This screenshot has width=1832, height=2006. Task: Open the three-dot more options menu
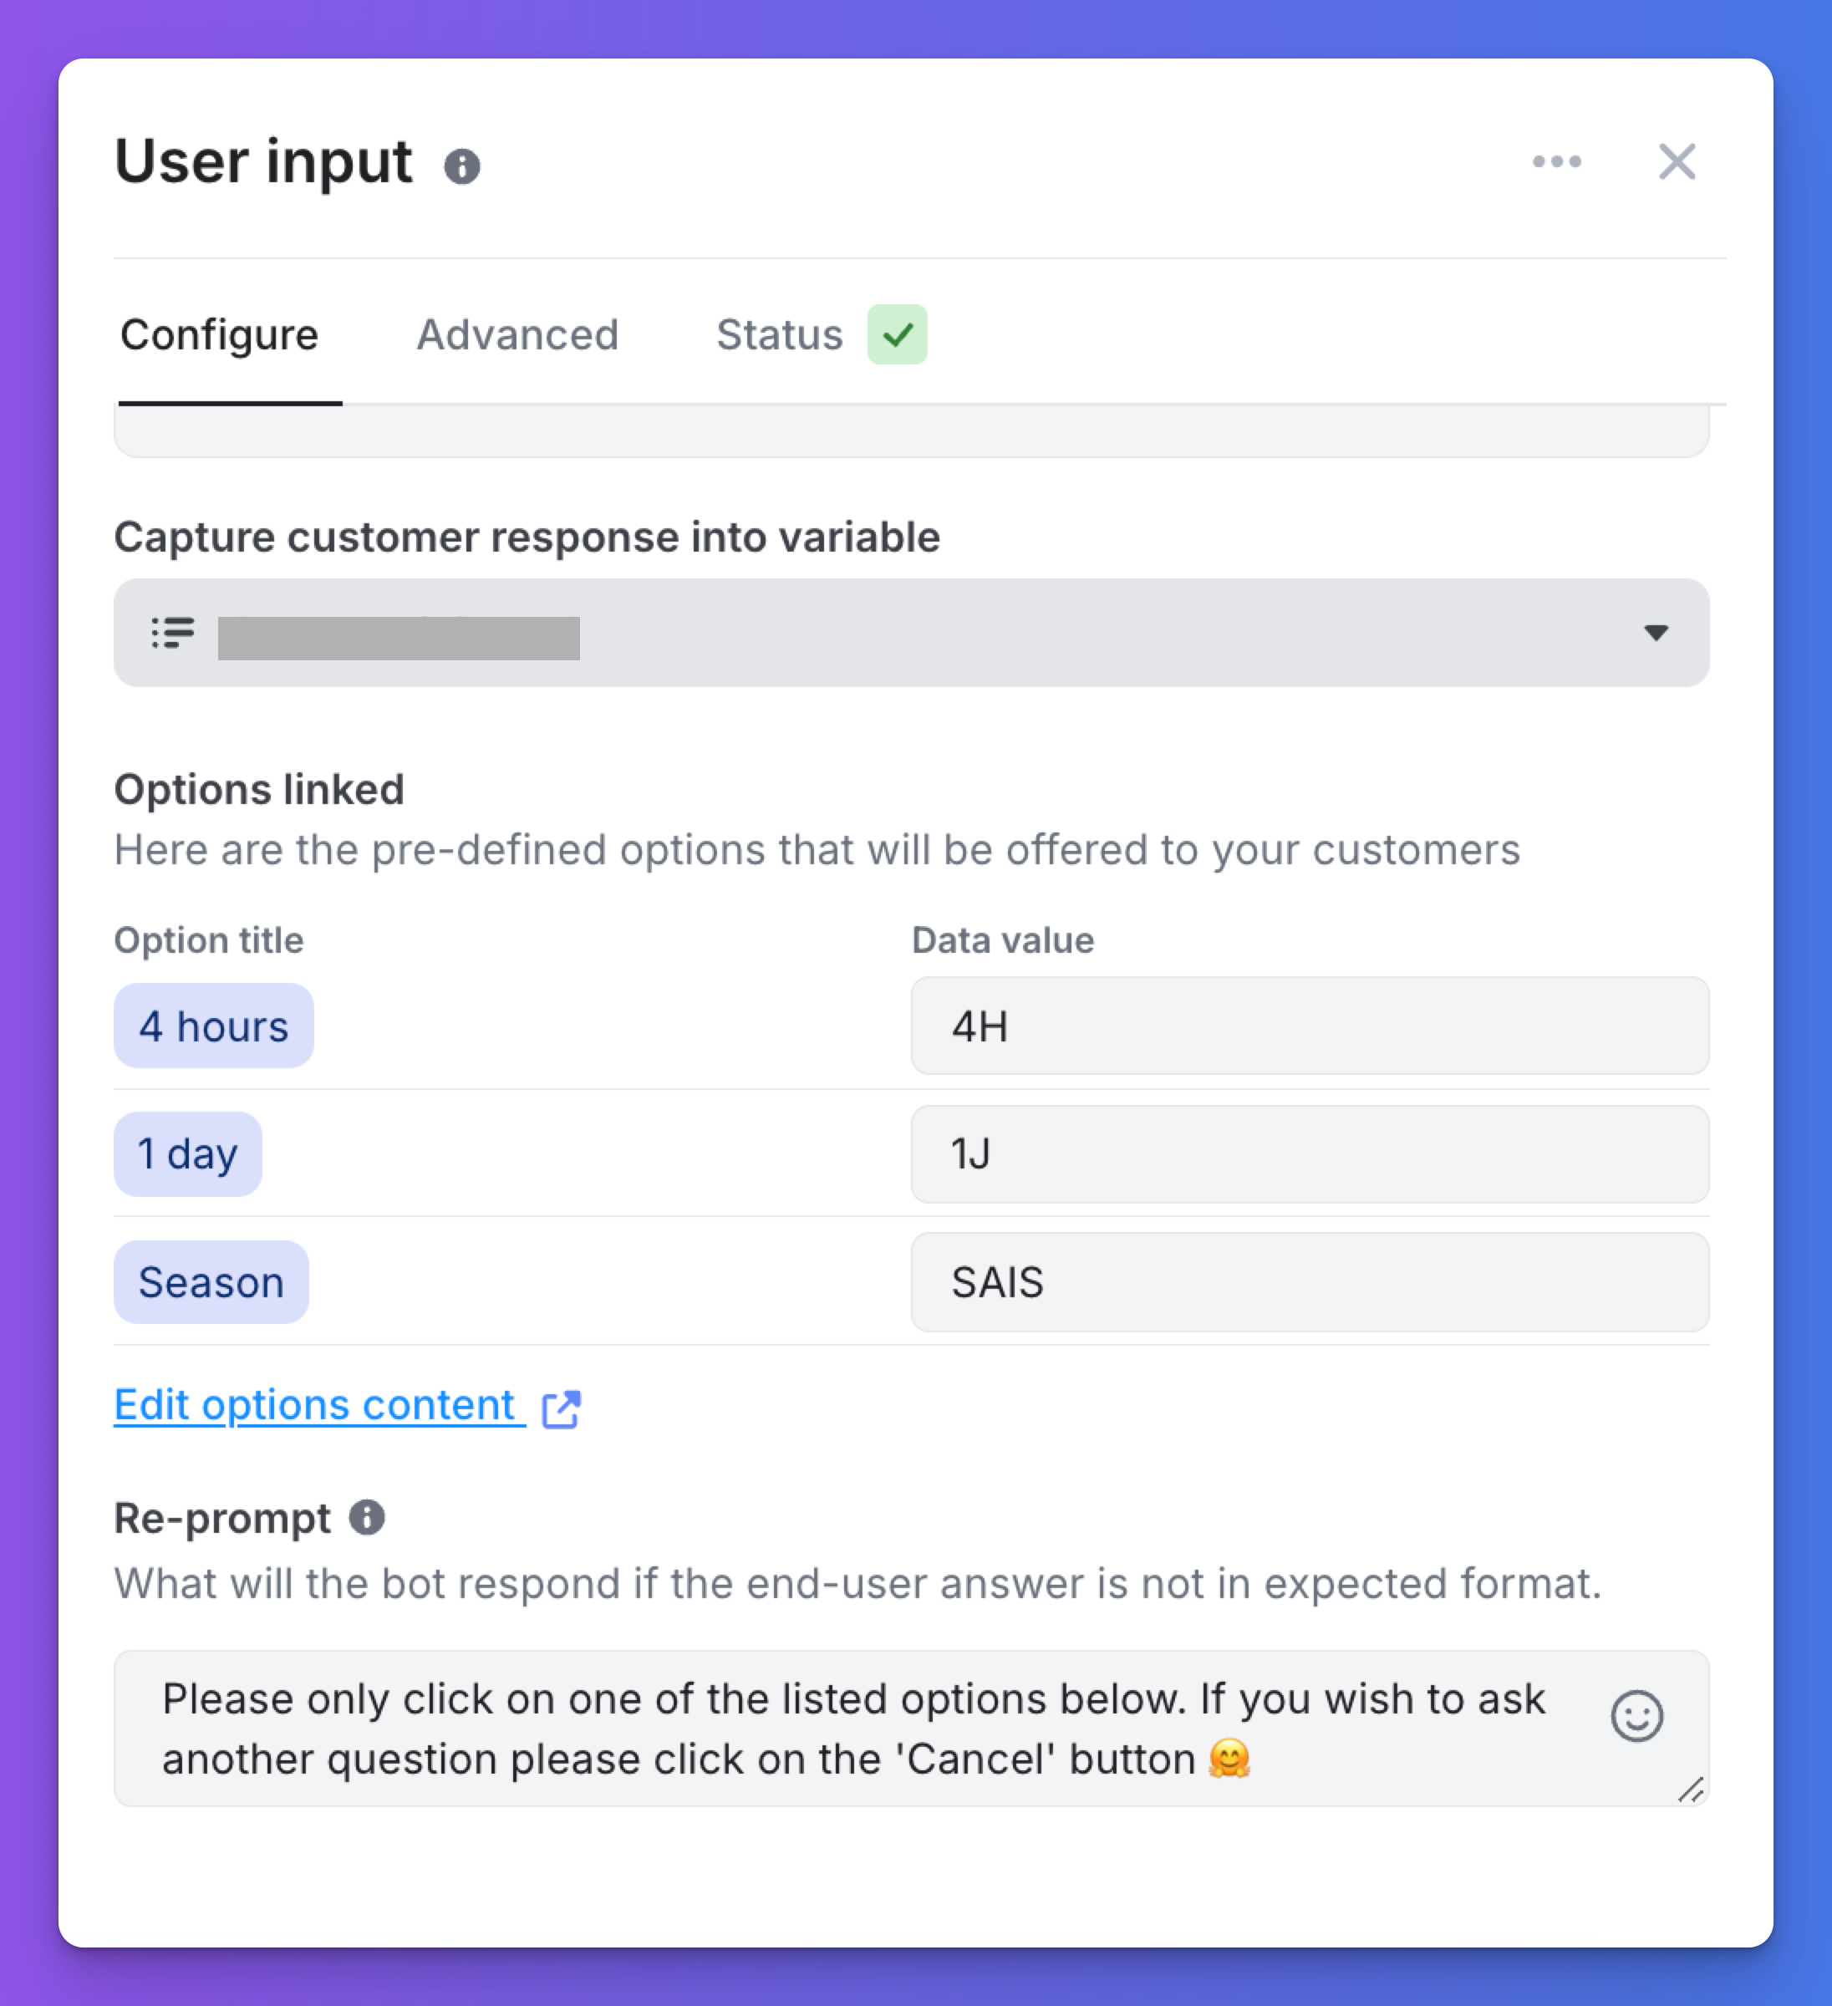1556,161
